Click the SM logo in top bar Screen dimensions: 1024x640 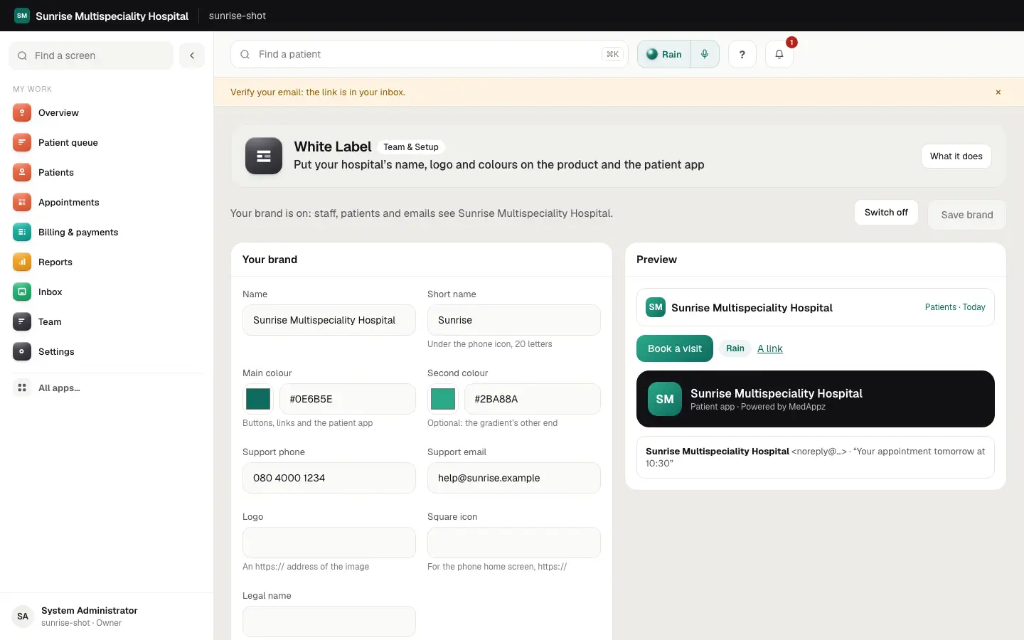point(22,16)
